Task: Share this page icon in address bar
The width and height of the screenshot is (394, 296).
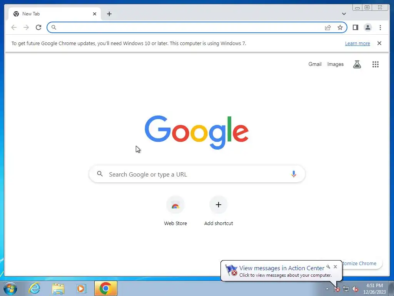Action: pos(328,27)
